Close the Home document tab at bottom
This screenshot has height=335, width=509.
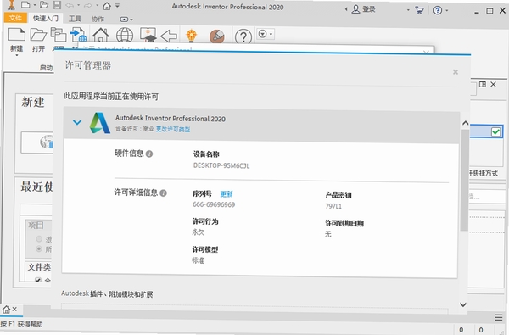(x=14, y=309)
